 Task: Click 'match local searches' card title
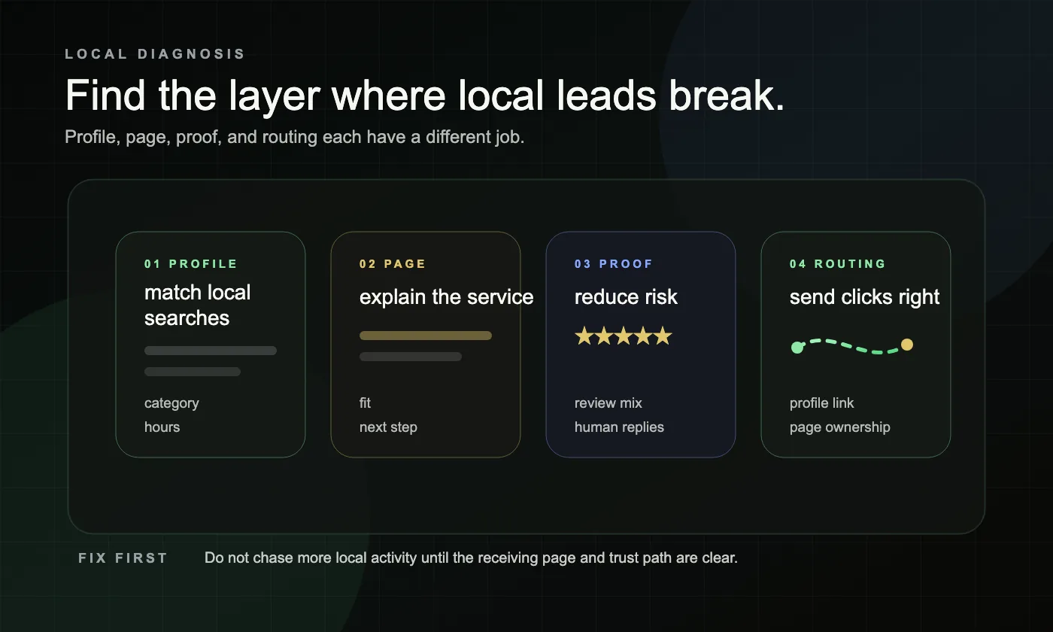pos(198,305)
